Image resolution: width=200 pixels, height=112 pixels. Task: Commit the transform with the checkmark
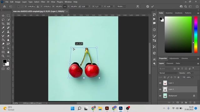(152, 7)
